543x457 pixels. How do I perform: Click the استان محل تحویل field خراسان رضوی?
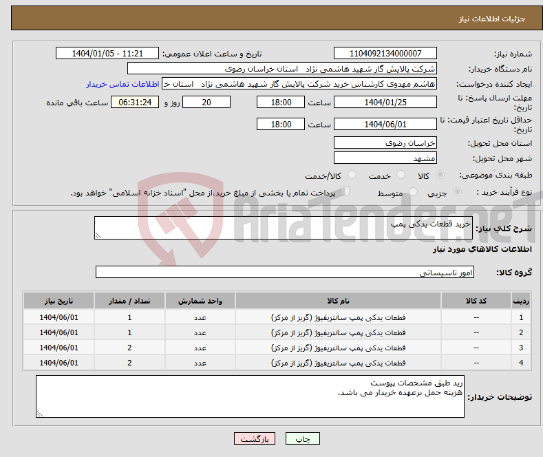[385, 142]
